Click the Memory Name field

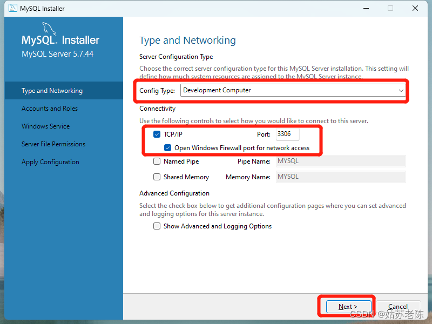point(341,177)
